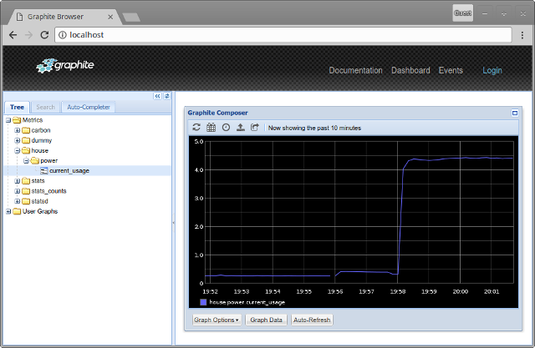Click the upload icon in Composer toolbar

[241, 128]
